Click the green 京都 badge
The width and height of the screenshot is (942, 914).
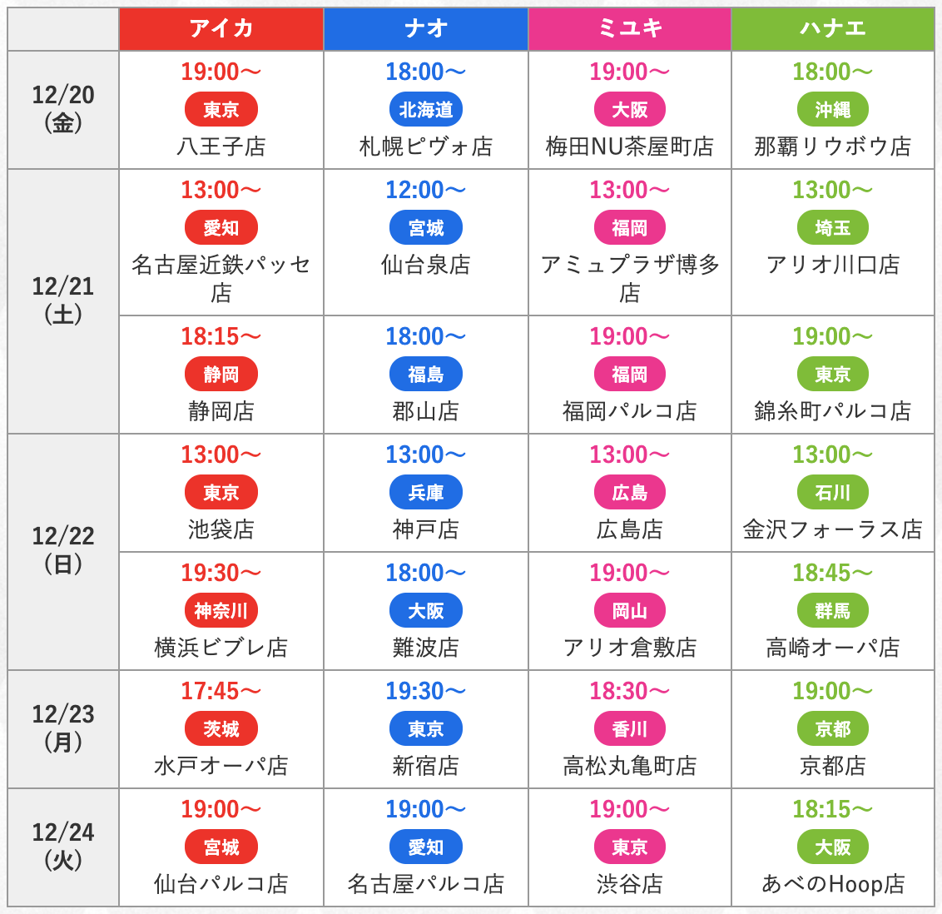833,729
